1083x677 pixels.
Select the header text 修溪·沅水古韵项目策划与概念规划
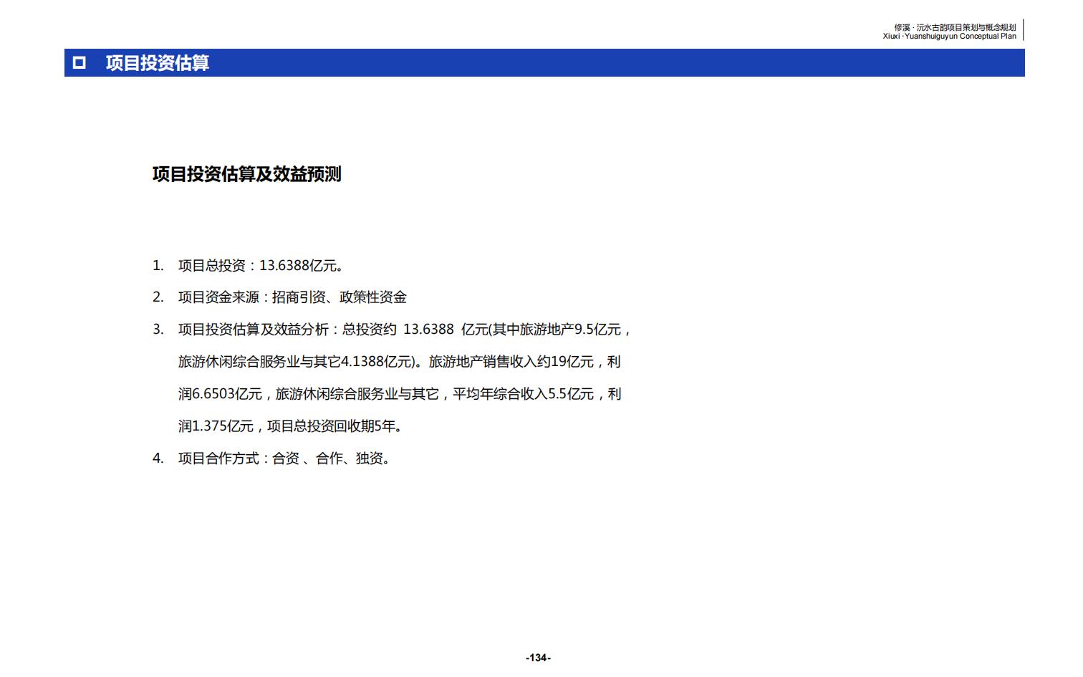[x=955, y=27]
